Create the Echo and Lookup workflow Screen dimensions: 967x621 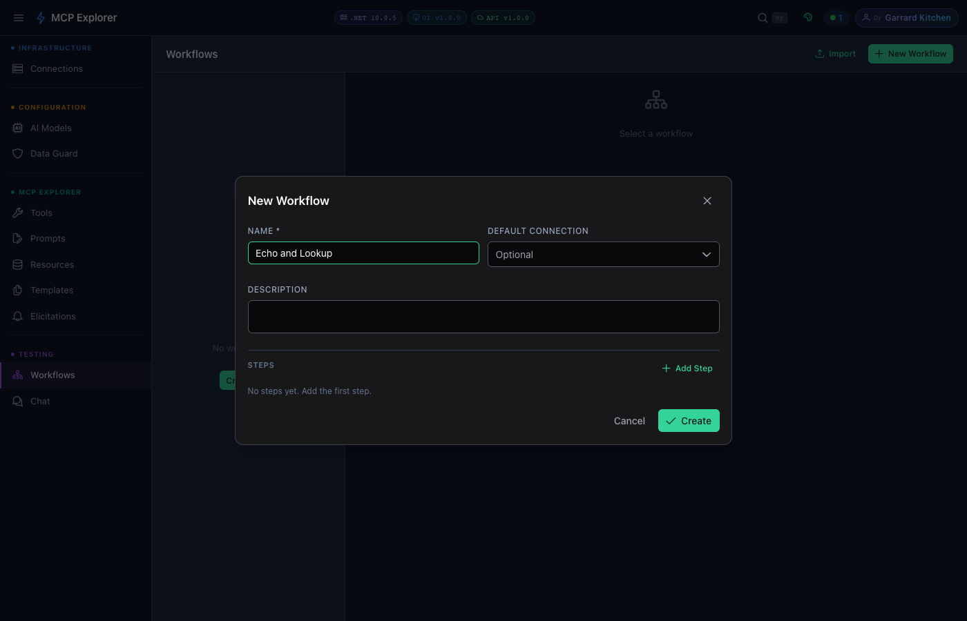click(688, 420)
